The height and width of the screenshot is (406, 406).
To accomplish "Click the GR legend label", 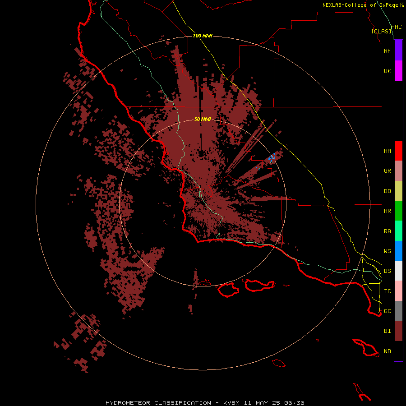I will 387,171.
